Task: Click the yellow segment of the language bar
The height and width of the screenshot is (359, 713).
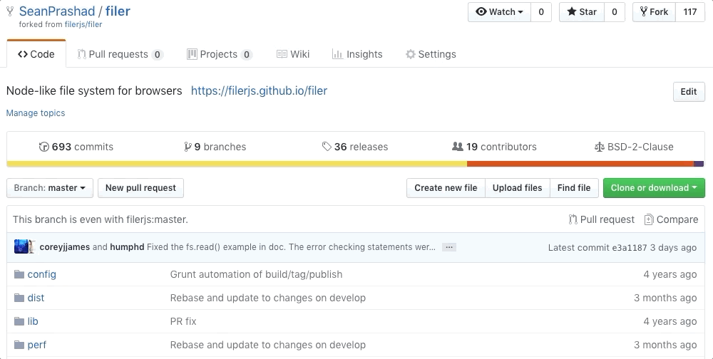Action: pos(237,164)
